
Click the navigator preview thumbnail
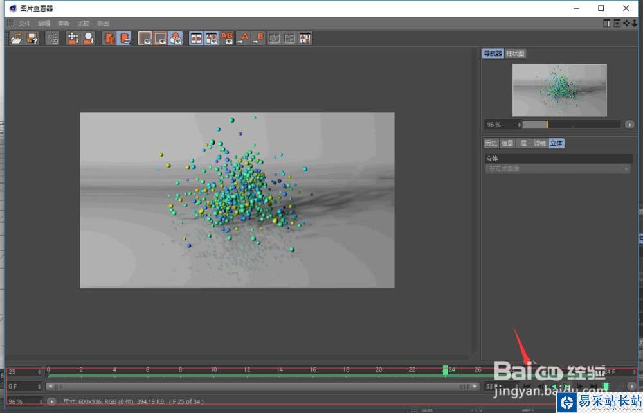point(559,90)
